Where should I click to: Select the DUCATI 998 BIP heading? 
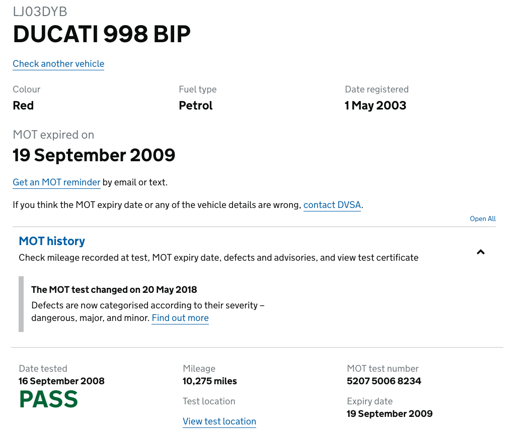[102, 34]
